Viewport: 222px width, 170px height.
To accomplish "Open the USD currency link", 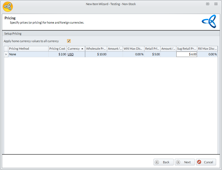I will coord(71,54).
